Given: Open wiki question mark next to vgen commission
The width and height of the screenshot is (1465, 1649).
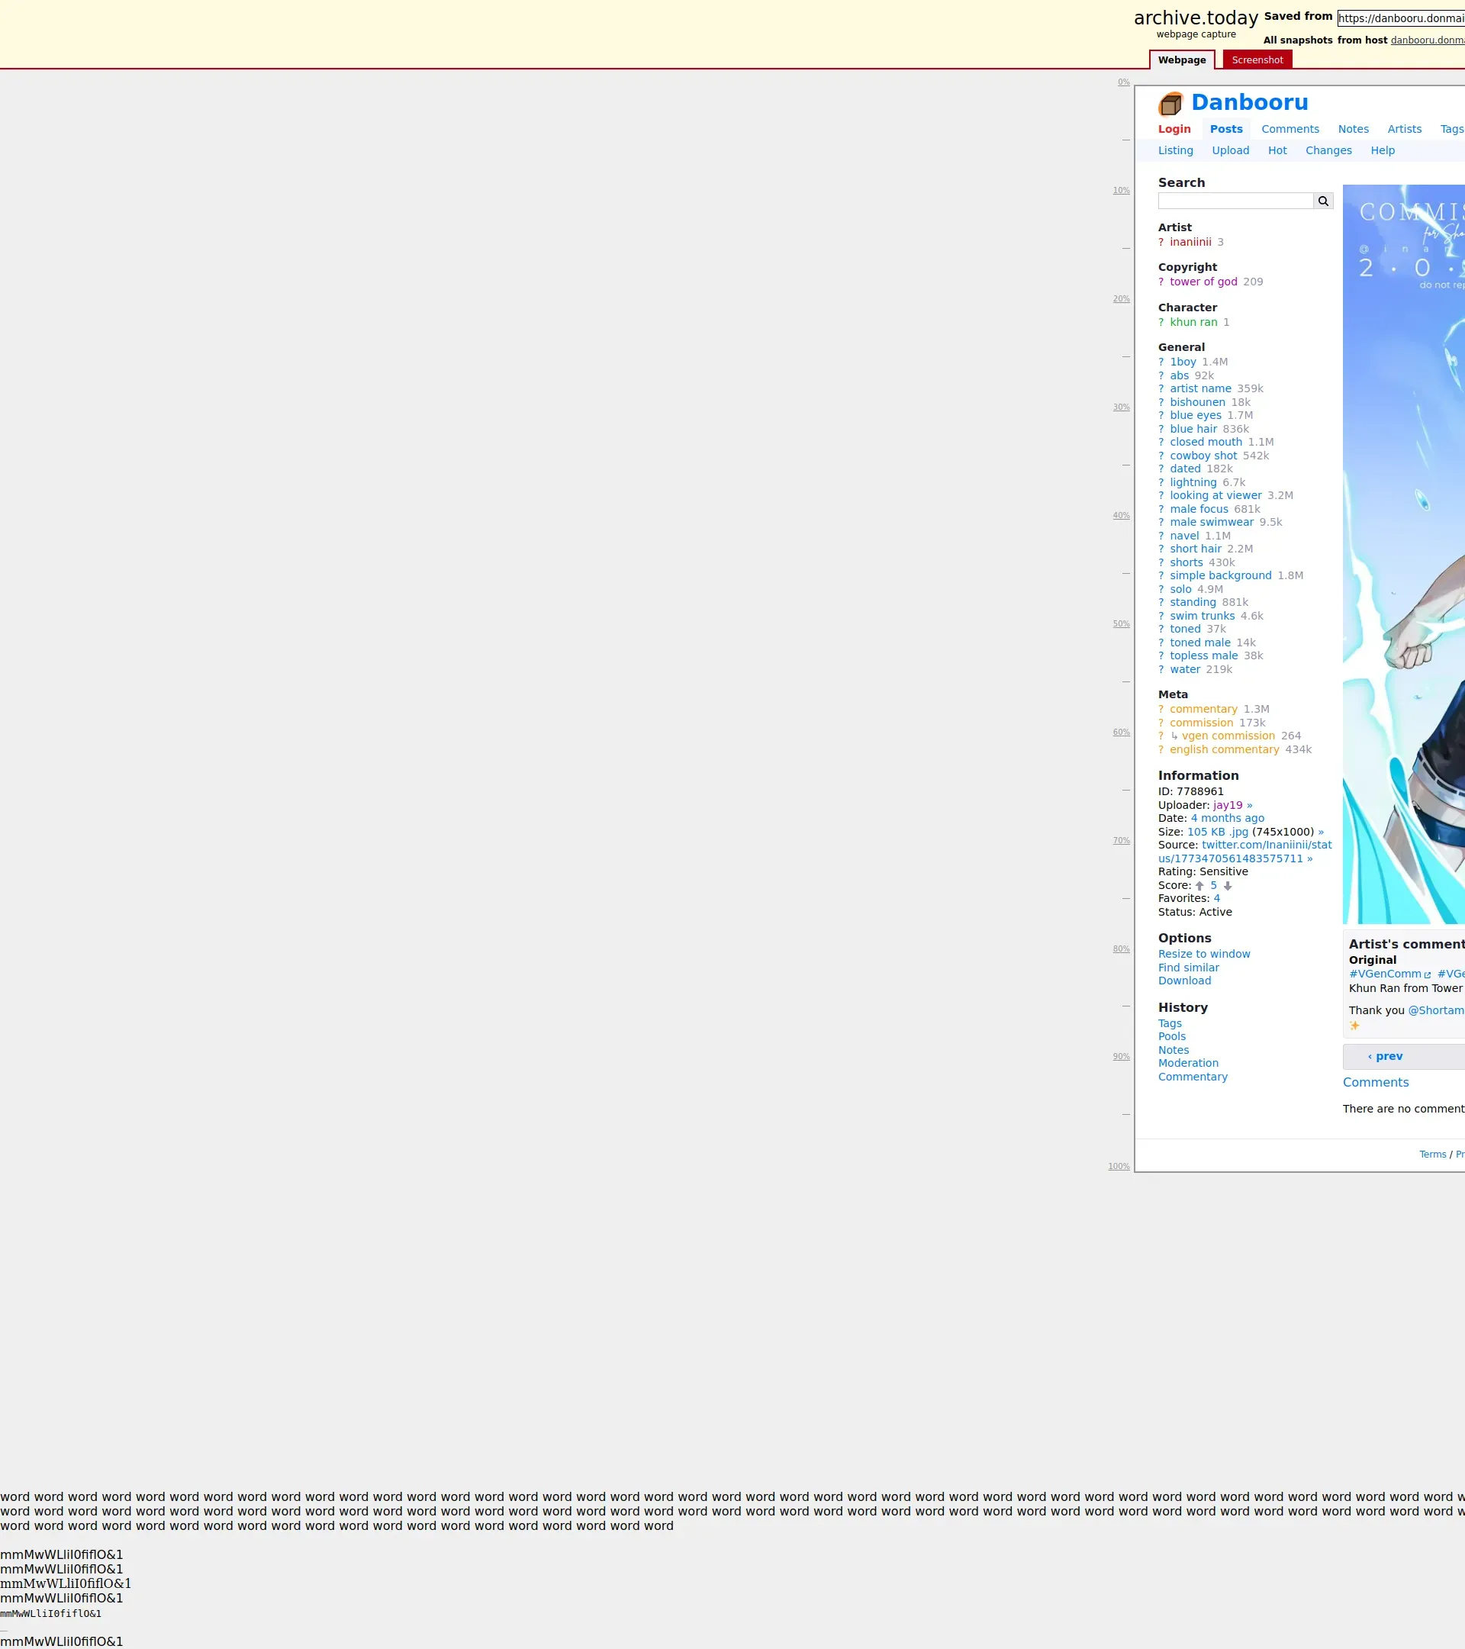Looking at the screenshot, I should [x=1161, y=736].
